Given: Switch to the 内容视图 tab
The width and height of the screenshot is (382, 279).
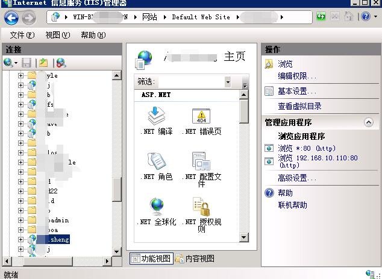Looking at the screenshot, I should coord(195,259).
